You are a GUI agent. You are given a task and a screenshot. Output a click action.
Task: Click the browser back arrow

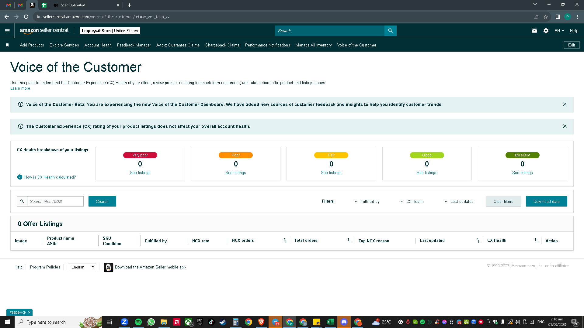click(x=7, y=17)
